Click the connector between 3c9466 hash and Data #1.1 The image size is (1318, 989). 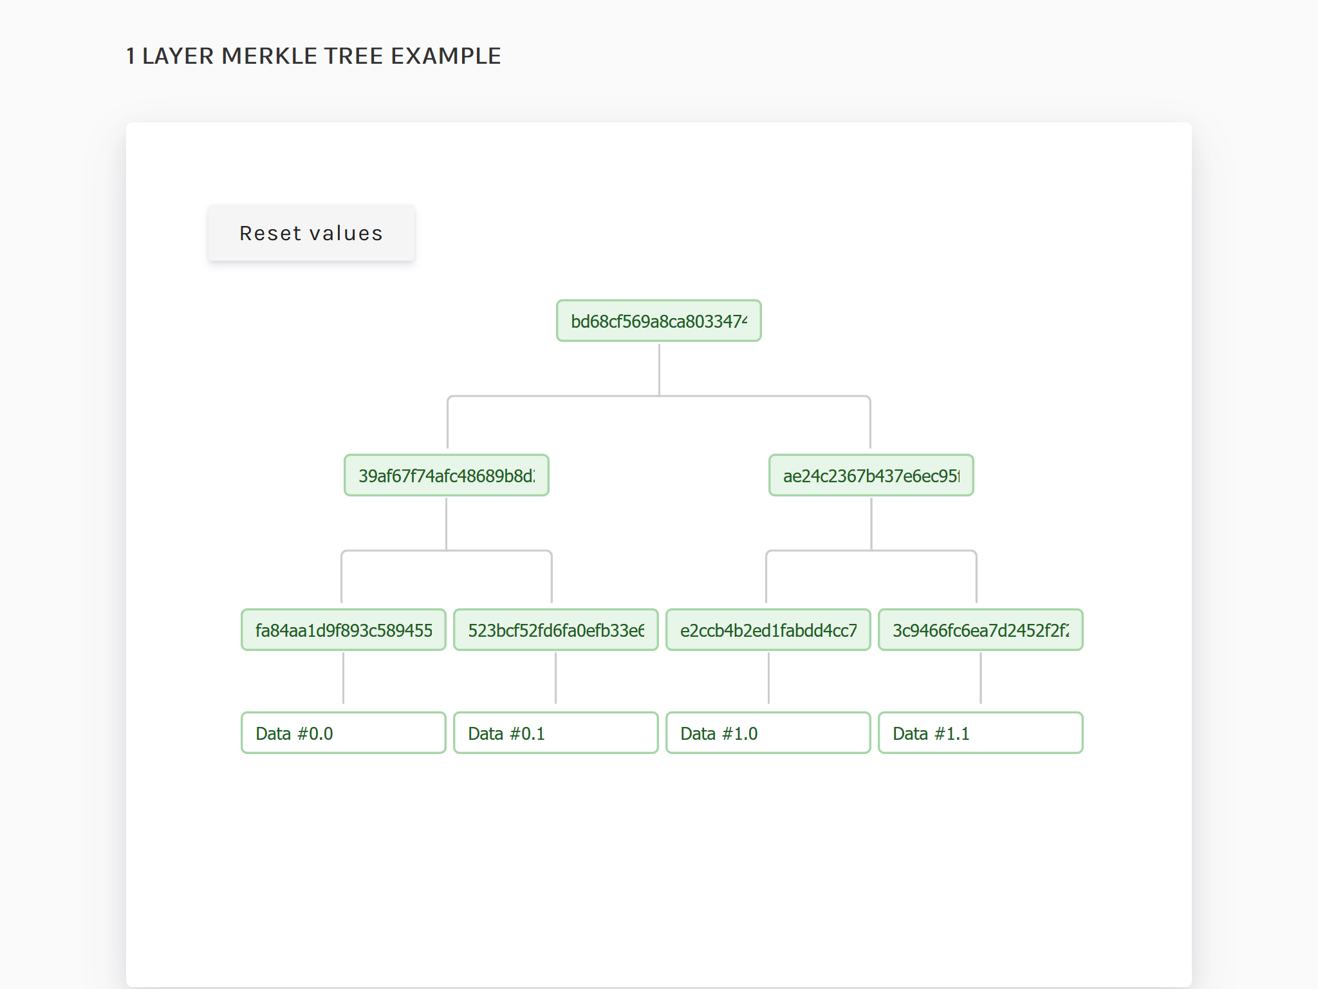point(980,677)
